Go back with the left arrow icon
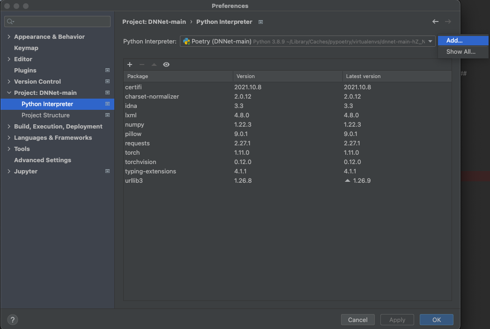Screen dimensions: 490x329 435,21
